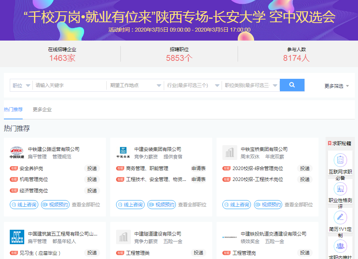Open 工程管理类 job title
The image size is (358, 259).
(x=138, y=253)
